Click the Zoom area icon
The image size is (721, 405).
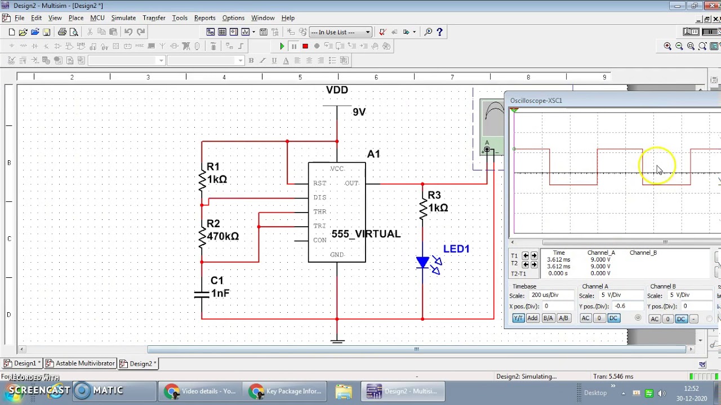coord(691,46)
